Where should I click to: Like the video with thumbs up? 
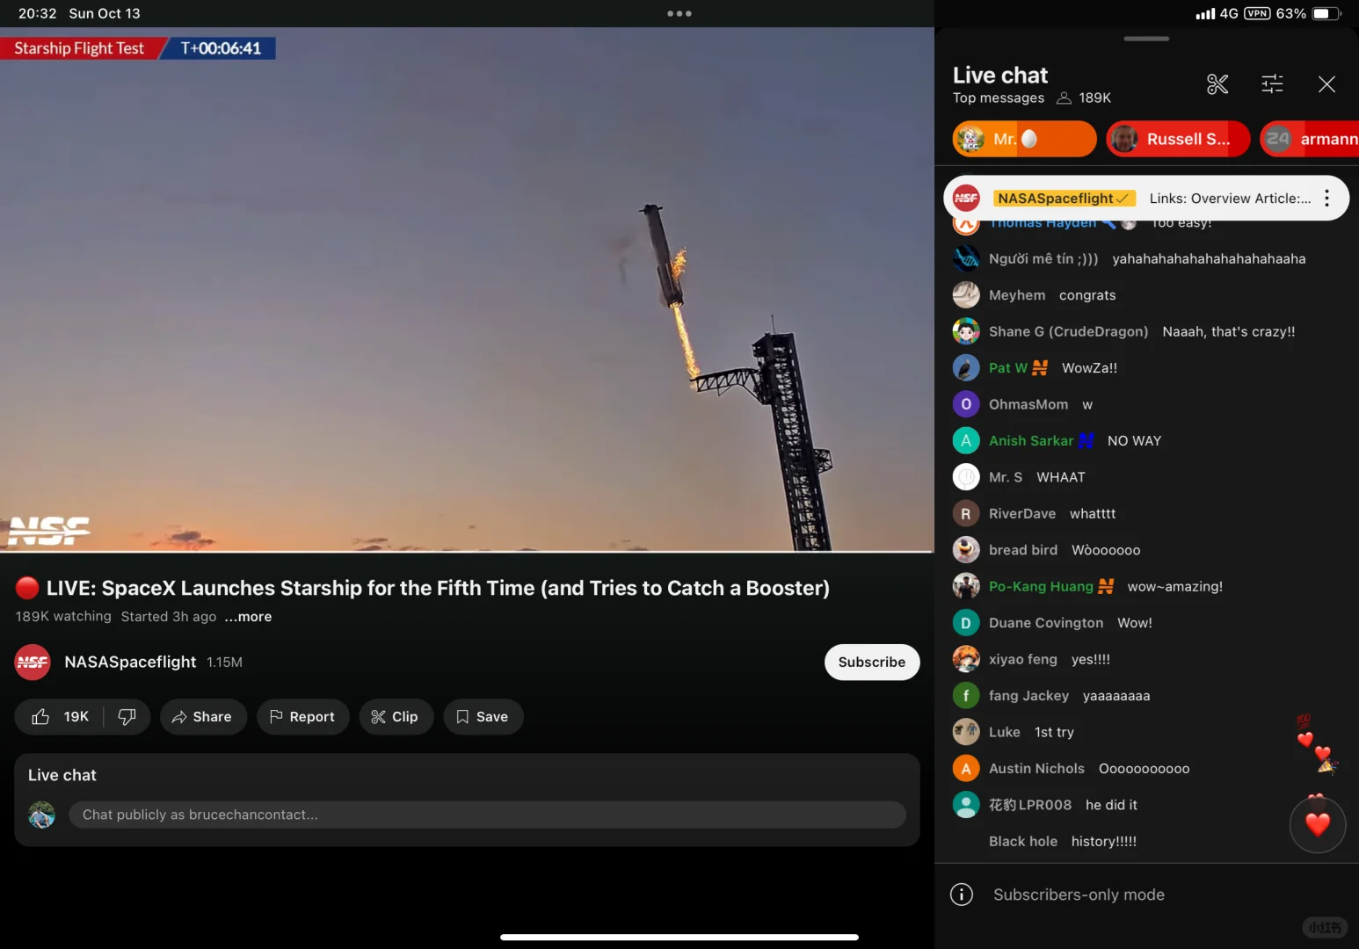[61, 717]
